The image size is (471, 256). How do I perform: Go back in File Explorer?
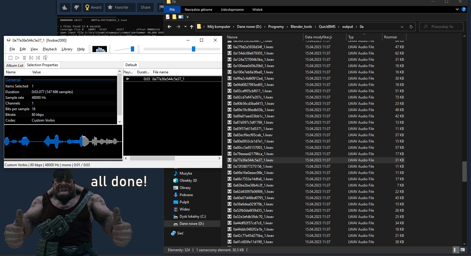coord(169,27)
